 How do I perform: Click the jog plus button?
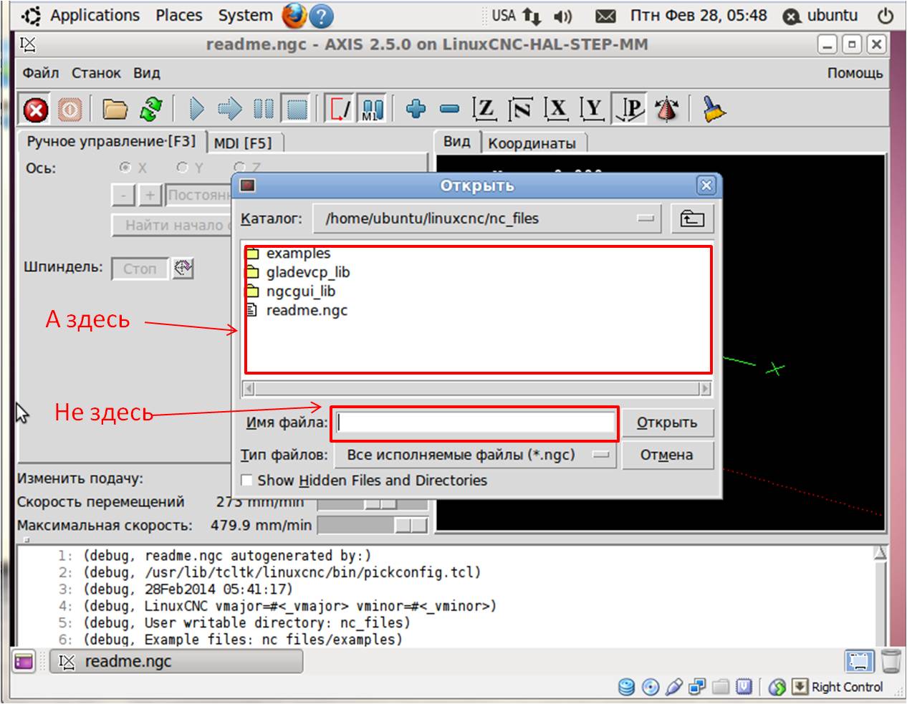[x=150, y=195]
